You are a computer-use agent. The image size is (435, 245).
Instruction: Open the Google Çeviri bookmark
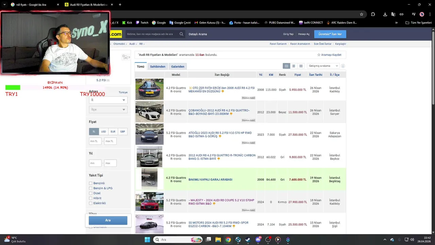pyautogui.click(x=179, y=23)
